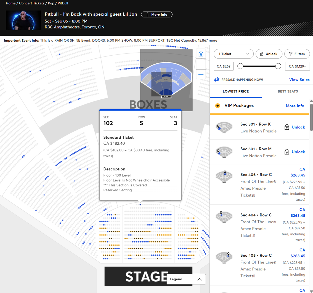
Task: Click the lock icon in the Unlock button
Action: pyautogui.click(x=262, y=54)
